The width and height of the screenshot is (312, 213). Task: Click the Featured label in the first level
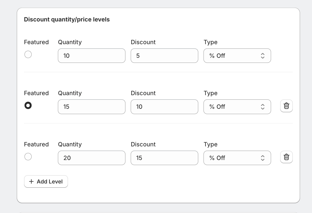coord(36,42)
